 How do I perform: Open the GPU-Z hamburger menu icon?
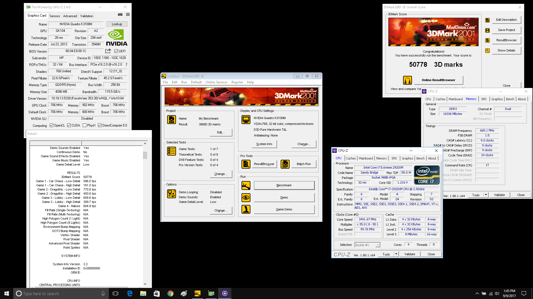pyautogui.click(x=128, y=14)
